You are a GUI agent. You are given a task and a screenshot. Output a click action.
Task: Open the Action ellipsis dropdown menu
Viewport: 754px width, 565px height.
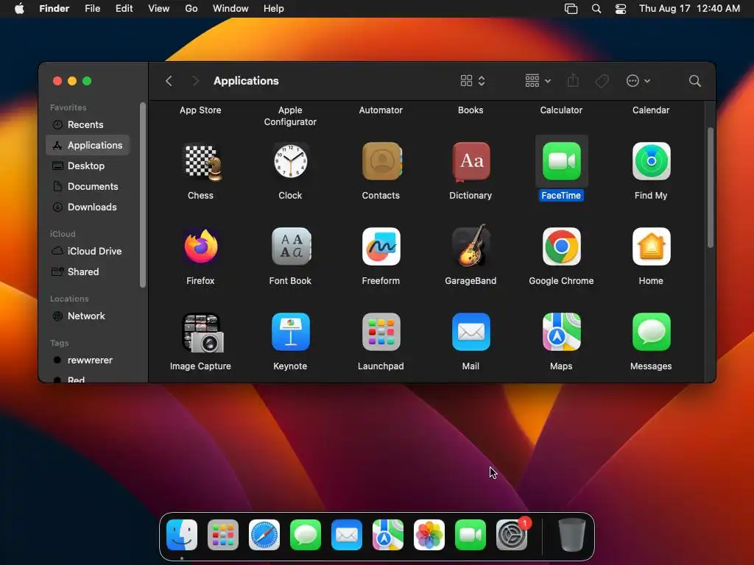(638, 81)
